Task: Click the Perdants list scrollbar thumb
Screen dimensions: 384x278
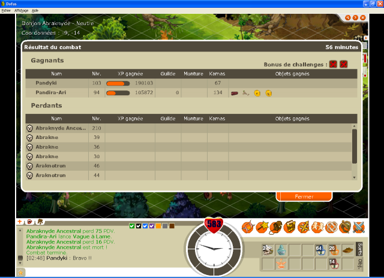Action: (354, 146)
